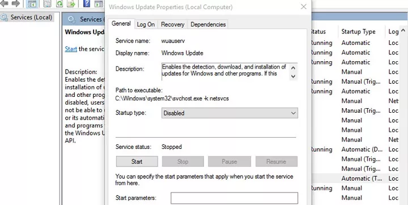Select the Automatic (T... startup type cell
Screen dimensions: 408x205
tap(362, 178)
